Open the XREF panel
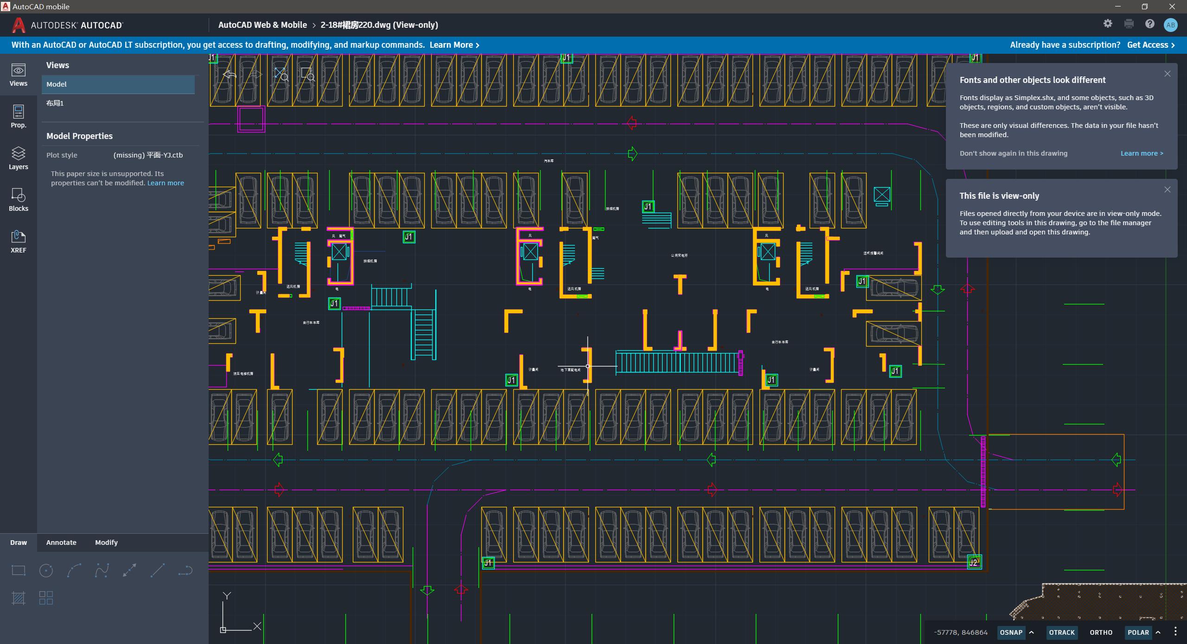 [19, 241]
